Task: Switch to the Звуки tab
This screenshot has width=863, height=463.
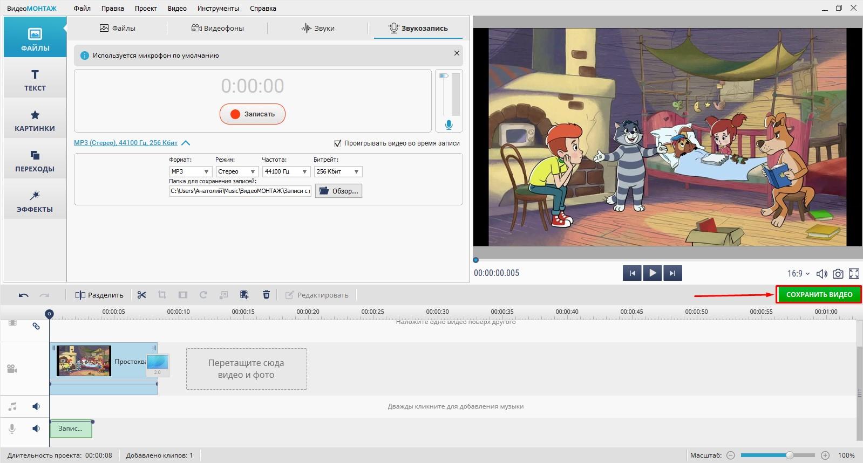Action: tap(318, 28)
